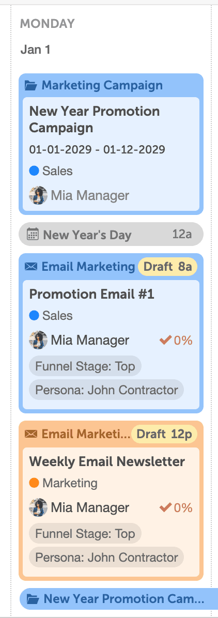
Task: Click the New Year's Day calendar icon
Action: [x=33, y=235]
